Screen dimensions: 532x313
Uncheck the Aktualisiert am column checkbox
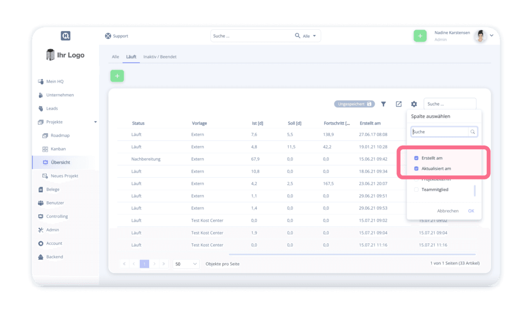[x=416, y=168]
